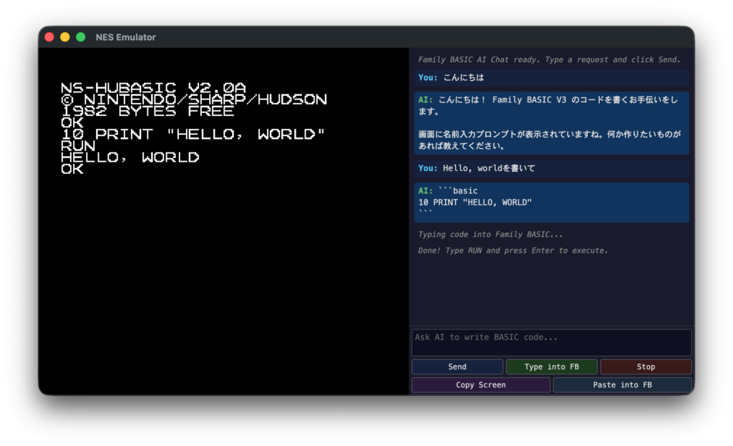Click the 1982 BYTES FREE line
733x446 pixels.
(147, 111)
